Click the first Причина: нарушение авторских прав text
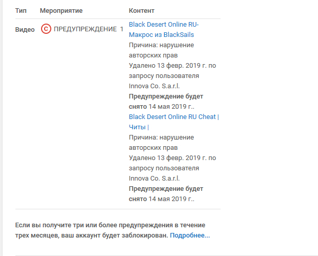 161,50
